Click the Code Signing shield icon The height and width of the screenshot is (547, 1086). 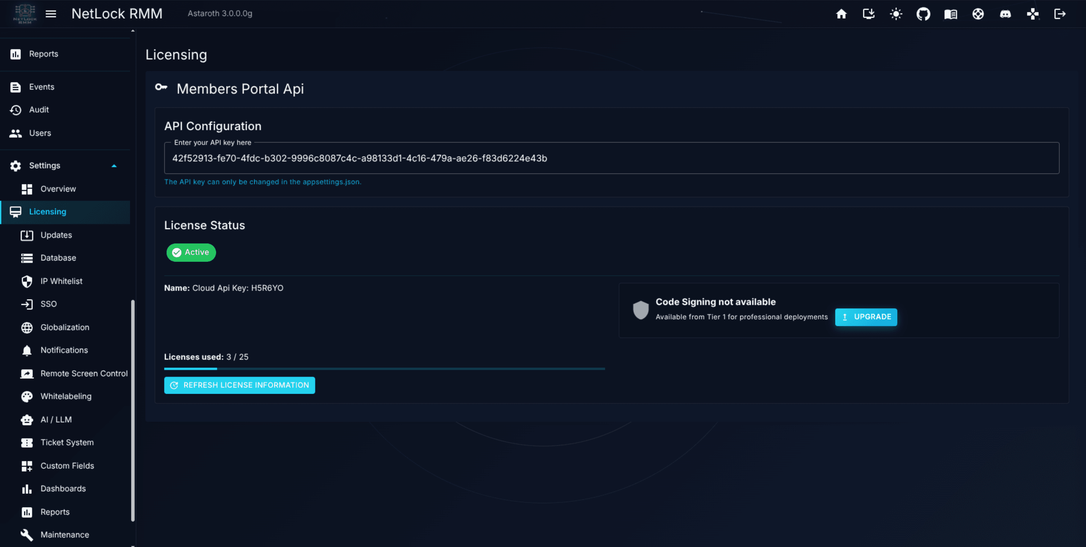(640, 310)
